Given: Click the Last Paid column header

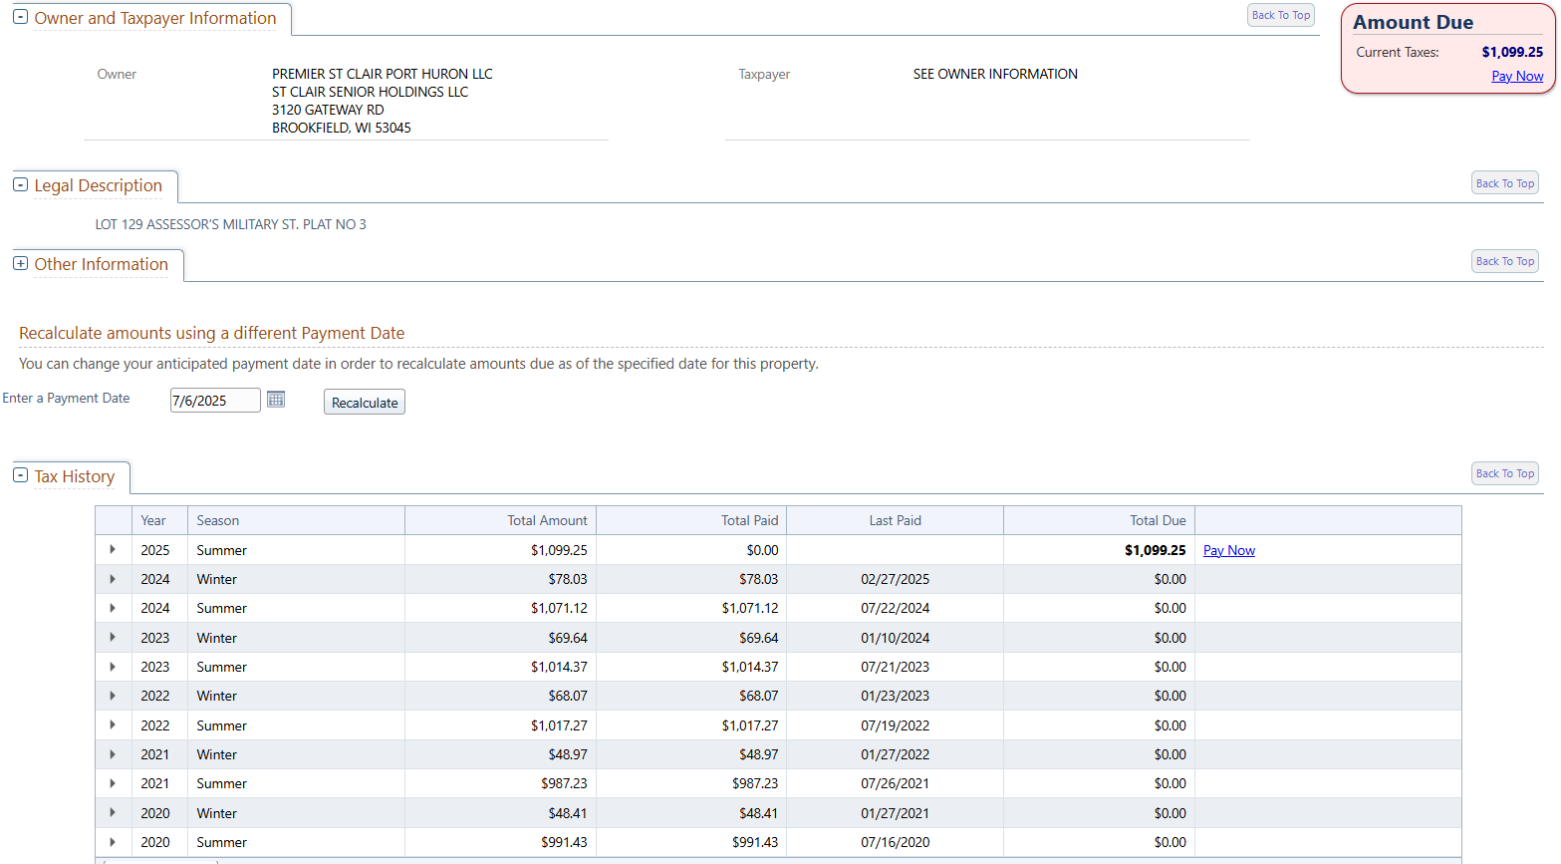Looking at the screenshot, I should [x=895, y=520].
